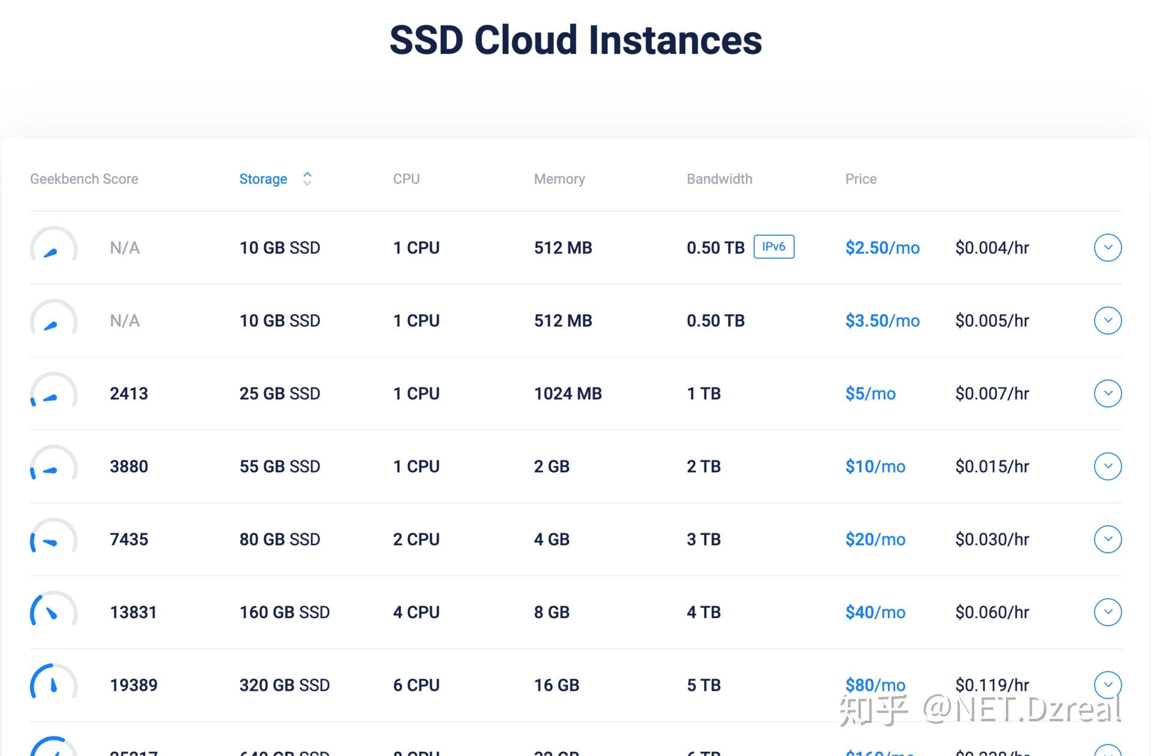Click the gauge icon for score 3880

(54, 465)
